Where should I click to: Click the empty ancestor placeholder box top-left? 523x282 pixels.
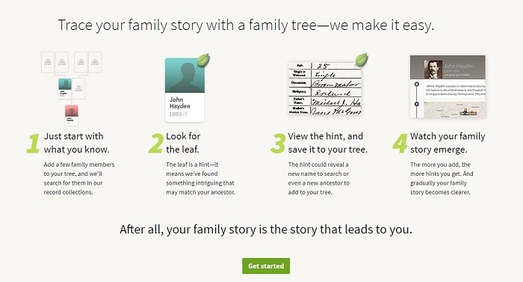pos(48,63)
